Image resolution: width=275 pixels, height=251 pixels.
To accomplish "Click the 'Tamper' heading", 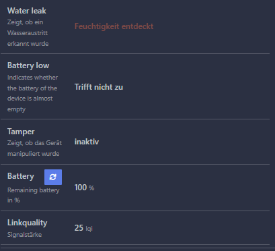I will click(x=21, y=132).
